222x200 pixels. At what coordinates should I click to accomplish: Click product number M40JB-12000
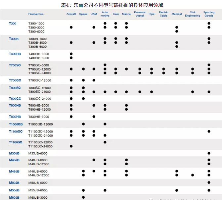pyautogui.click(x=39, y=164)
